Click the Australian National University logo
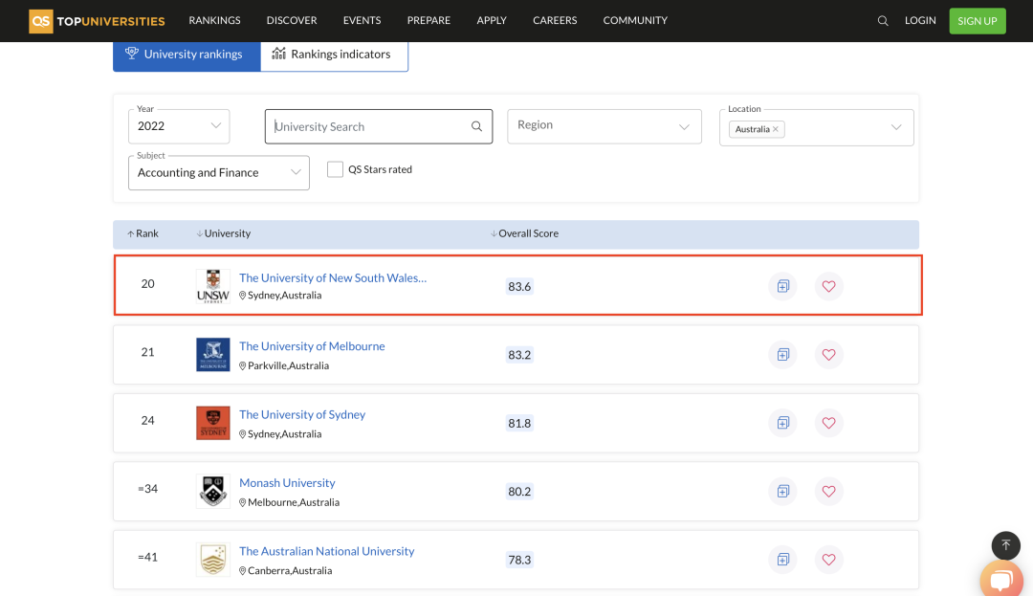Image resolution: width=1033 pixels, height=596 pixels. point(212,560)
